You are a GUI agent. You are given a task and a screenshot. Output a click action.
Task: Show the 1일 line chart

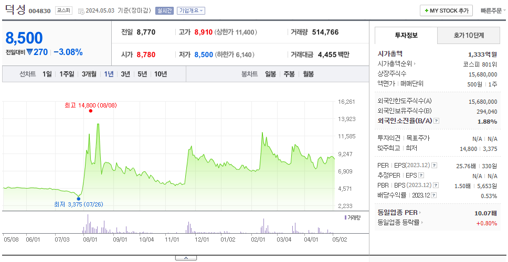click(x=47, y=74)
